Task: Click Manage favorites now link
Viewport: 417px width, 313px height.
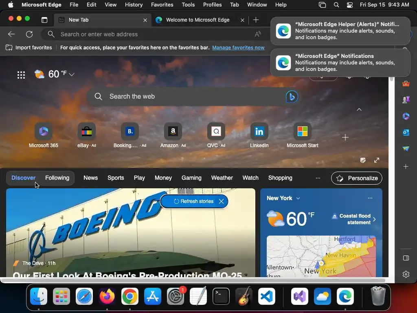Action: [238, 48]
